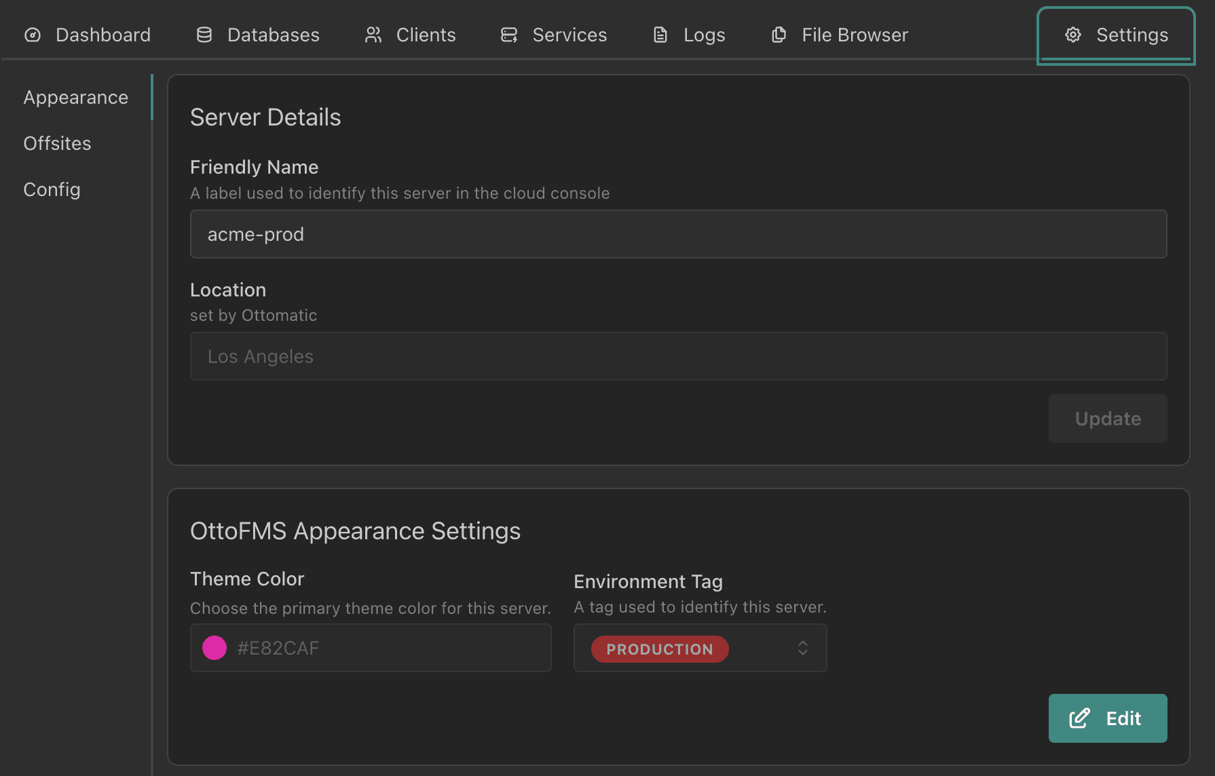This screenshot has height=776, width=1215.
Task: Click the Services server icon
Action: point(509,35)
